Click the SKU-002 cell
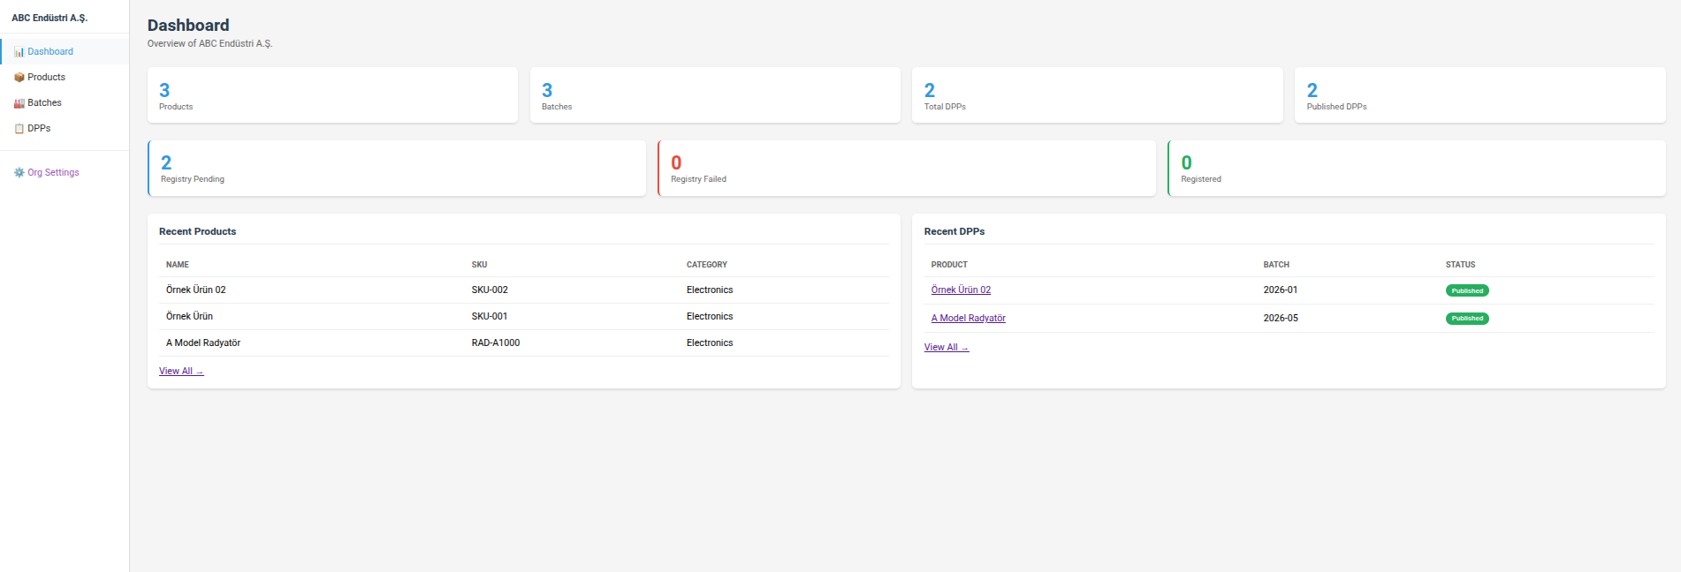This screenshot has width=1681, height=572. (x=490, y=290)
